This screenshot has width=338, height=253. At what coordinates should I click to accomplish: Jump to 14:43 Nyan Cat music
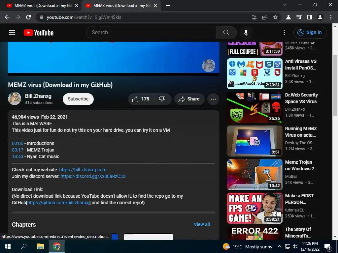point(17,156)
